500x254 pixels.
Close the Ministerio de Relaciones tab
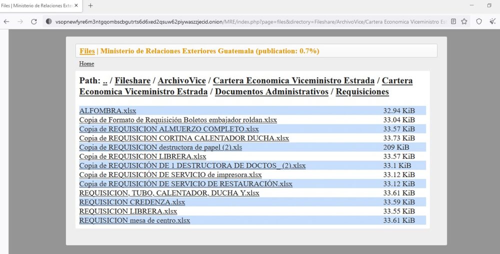[76, 5]
